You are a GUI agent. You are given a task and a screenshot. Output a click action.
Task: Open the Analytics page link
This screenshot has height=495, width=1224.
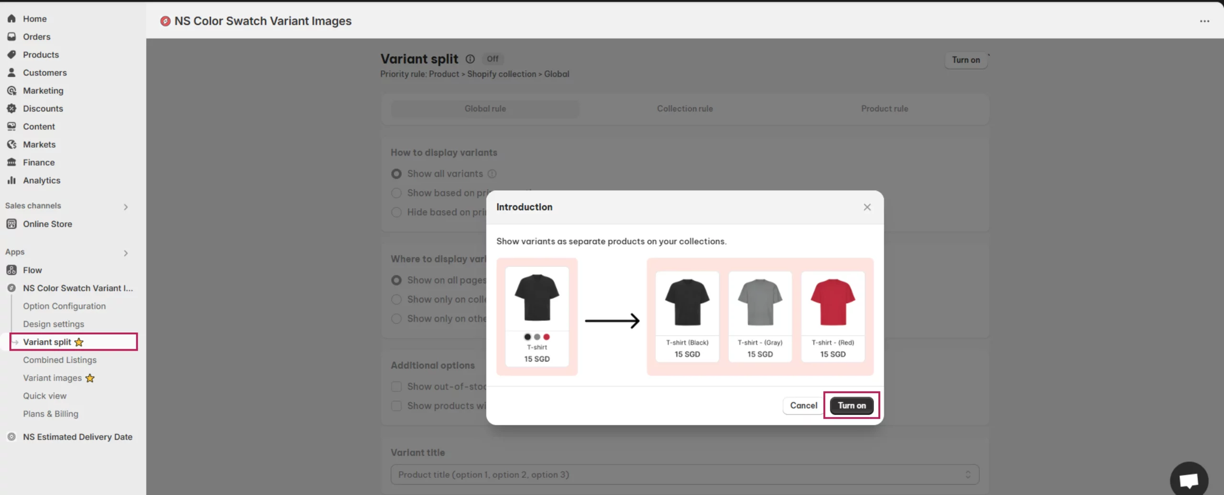pos(42,180)
